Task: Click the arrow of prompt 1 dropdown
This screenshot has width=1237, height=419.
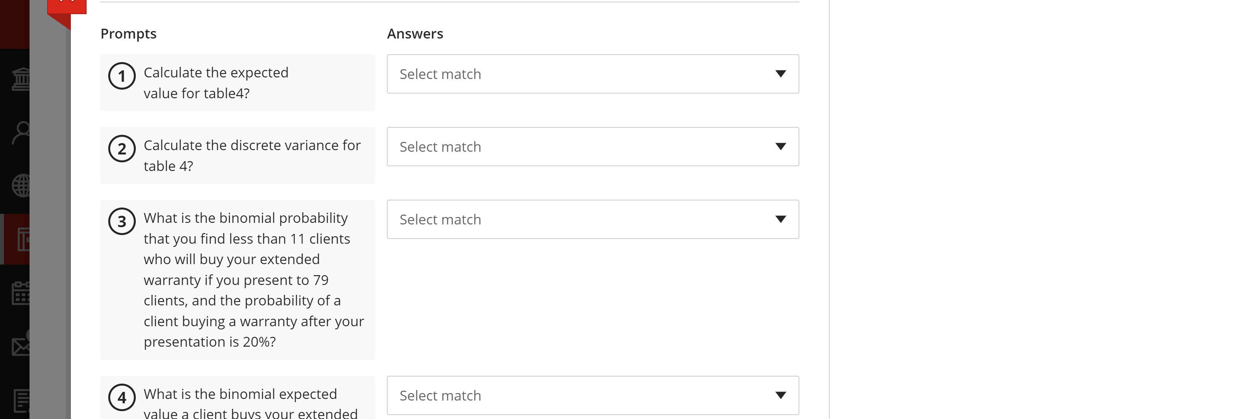Action: [780, 74]
